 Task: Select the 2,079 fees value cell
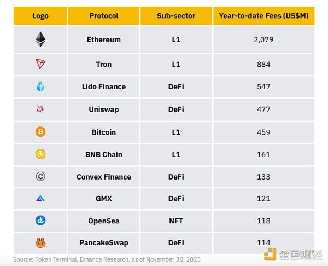pos(263,39)
